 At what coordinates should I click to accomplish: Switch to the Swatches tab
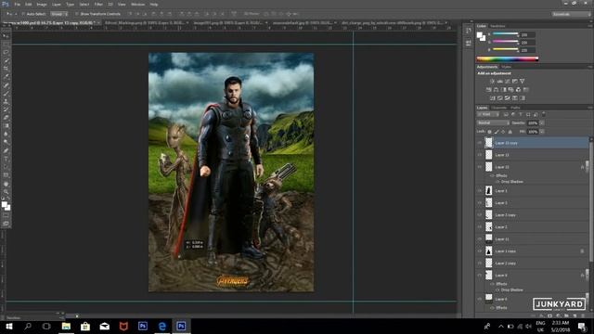coord(497,26)
